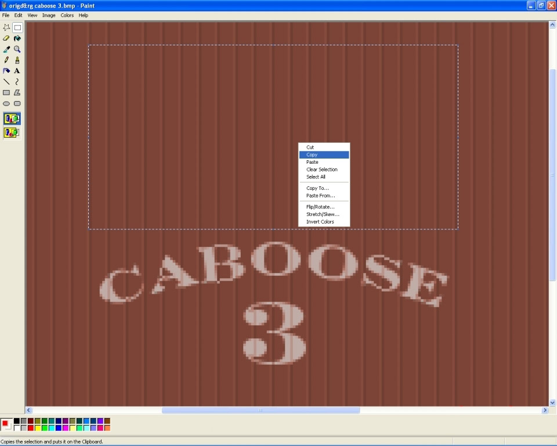
Task: Open the Help menu
Action: [84, 15]
